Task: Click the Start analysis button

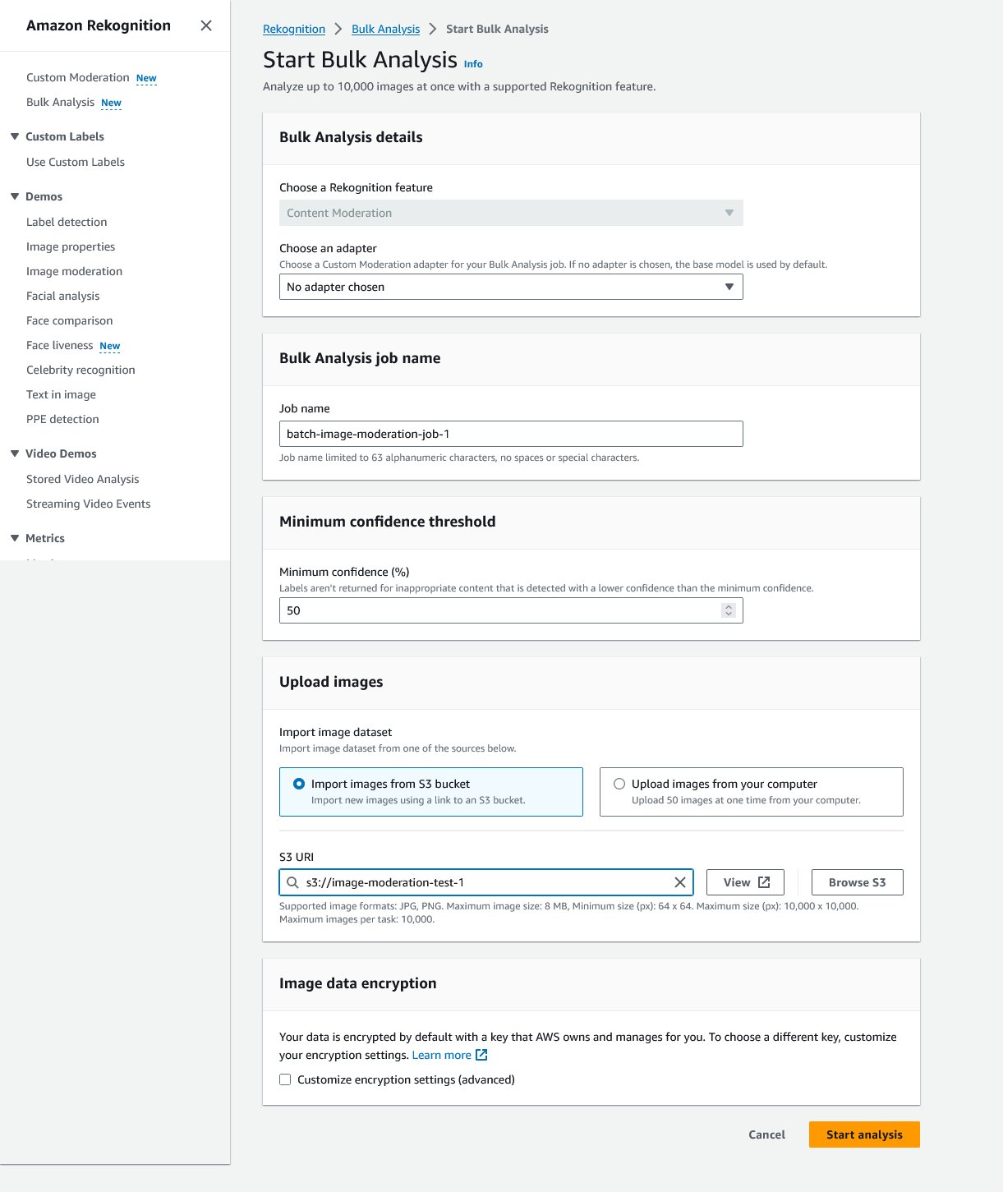Action: 864,1134
